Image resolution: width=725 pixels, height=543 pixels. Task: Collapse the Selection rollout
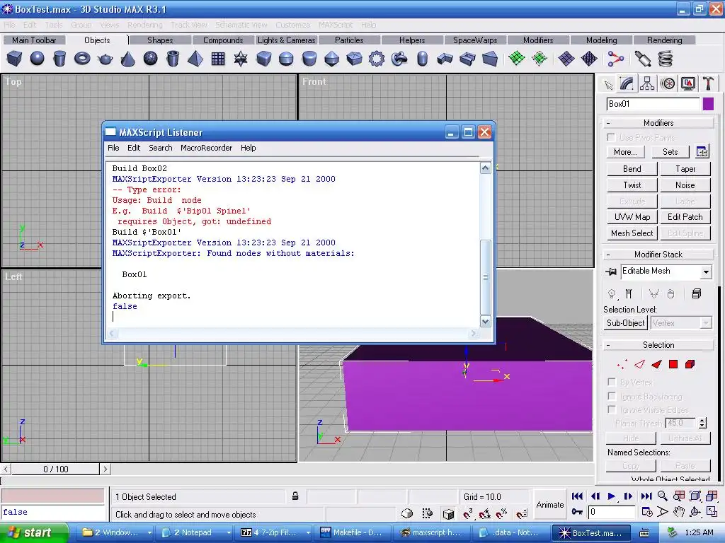(x=658, y=345)
